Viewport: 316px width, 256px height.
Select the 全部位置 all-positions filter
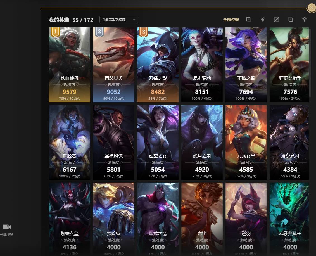[x=231, y=20]
